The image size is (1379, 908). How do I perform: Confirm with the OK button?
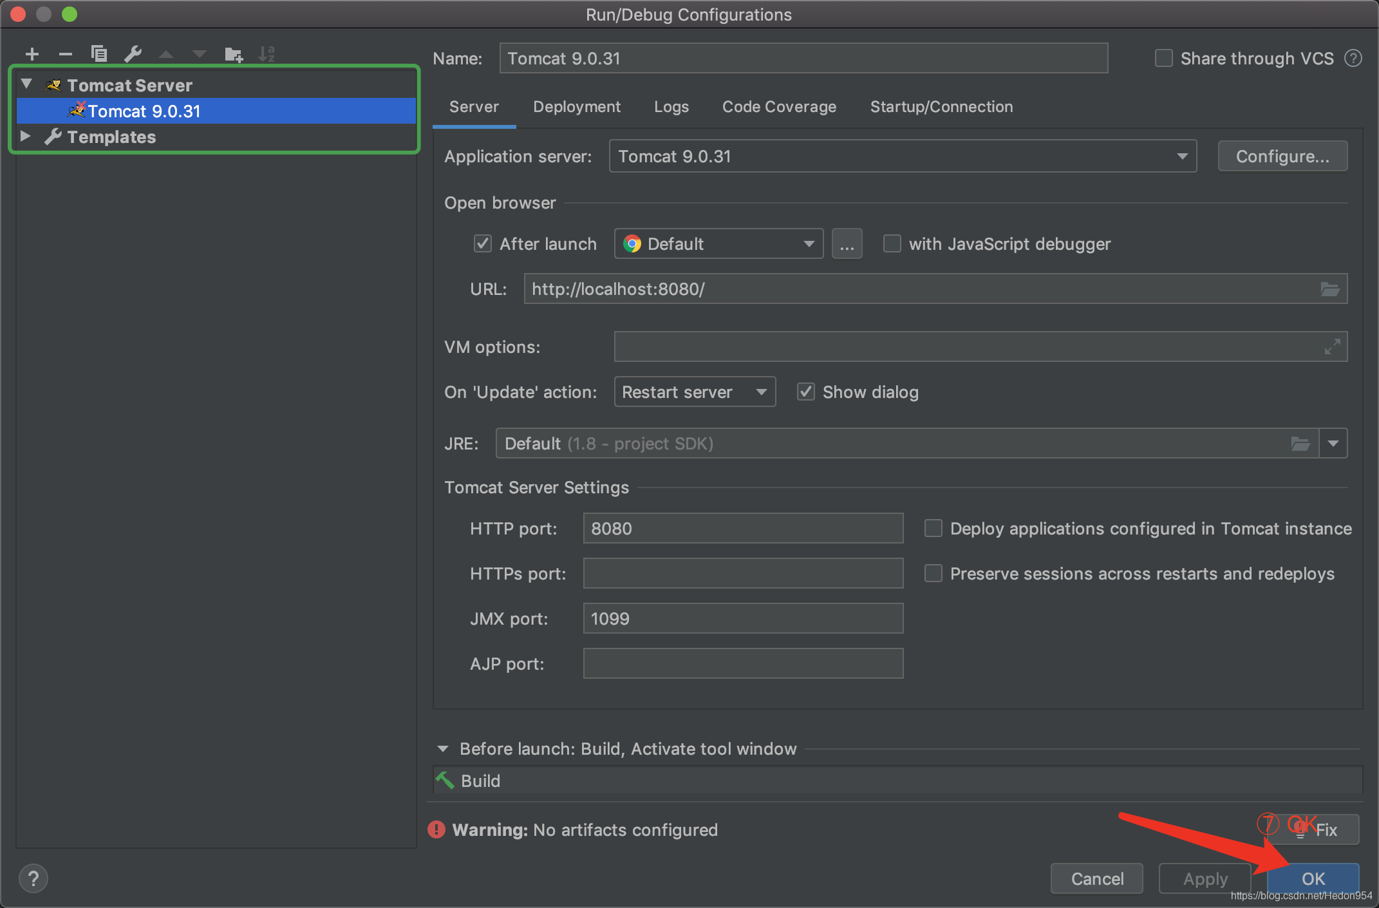tap(1313, 878)
